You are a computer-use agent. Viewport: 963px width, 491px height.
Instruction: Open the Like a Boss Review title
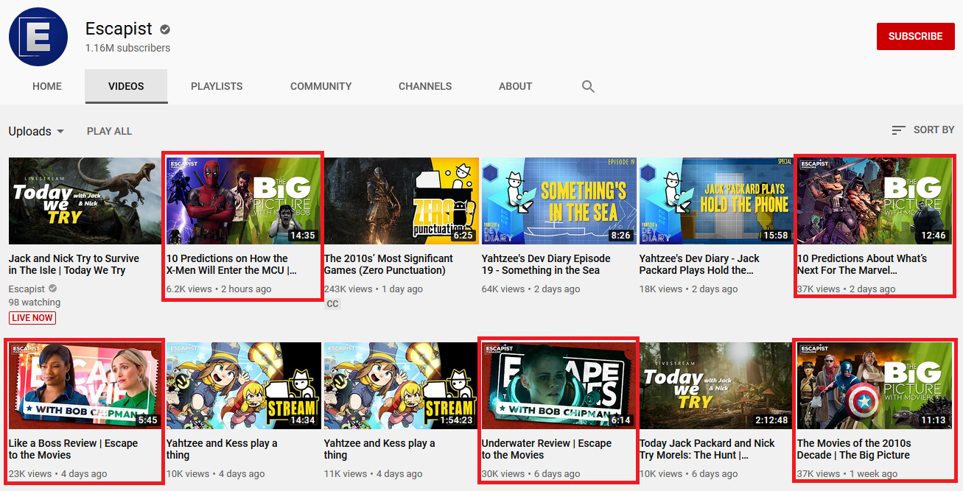point(73,449)
